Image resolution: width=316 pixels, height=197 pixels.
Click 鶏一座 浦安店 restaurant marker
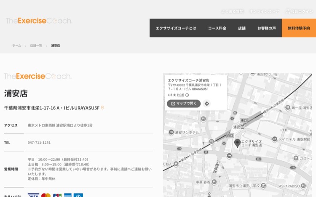click(288, 107)
